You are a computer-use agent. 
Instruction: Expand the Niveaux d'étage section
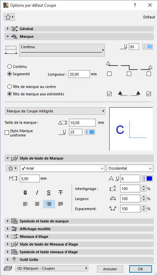[8, 237]
